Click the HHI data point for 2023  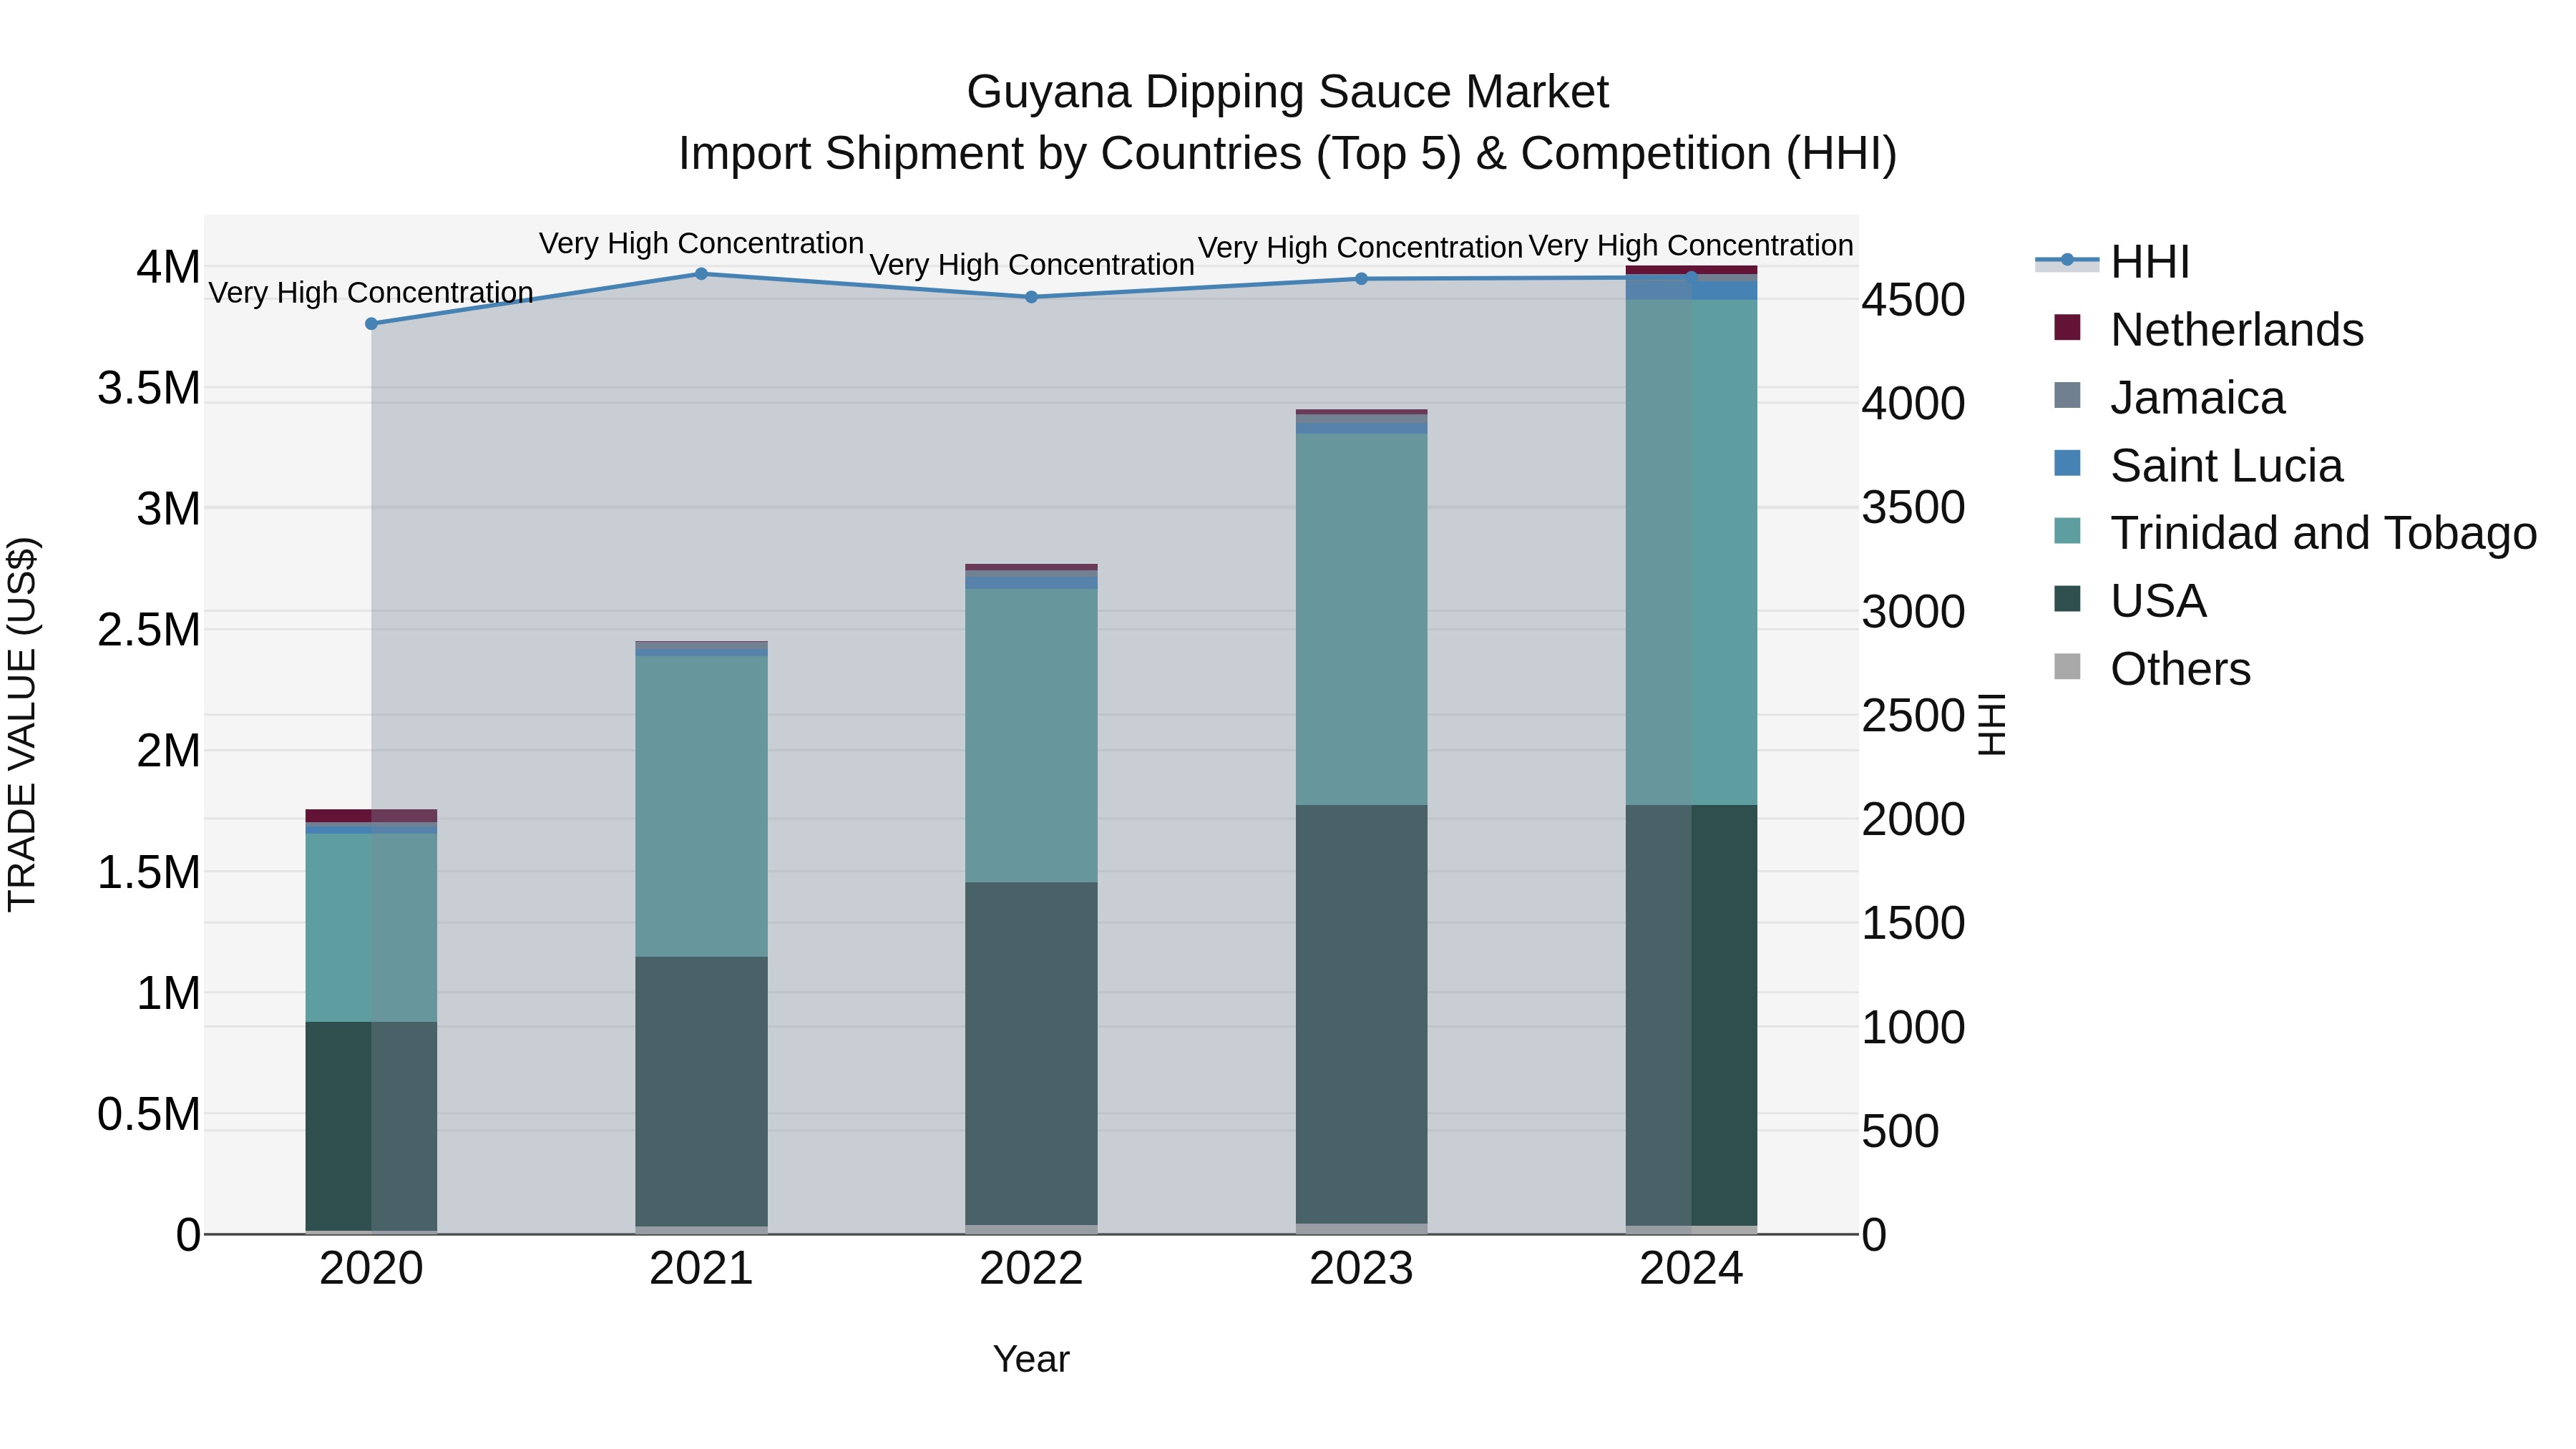(1361, 278)
